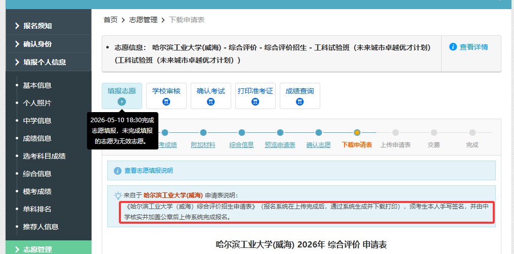
Task: Go to the 确认志愿 step
Action: coord(318,145)
